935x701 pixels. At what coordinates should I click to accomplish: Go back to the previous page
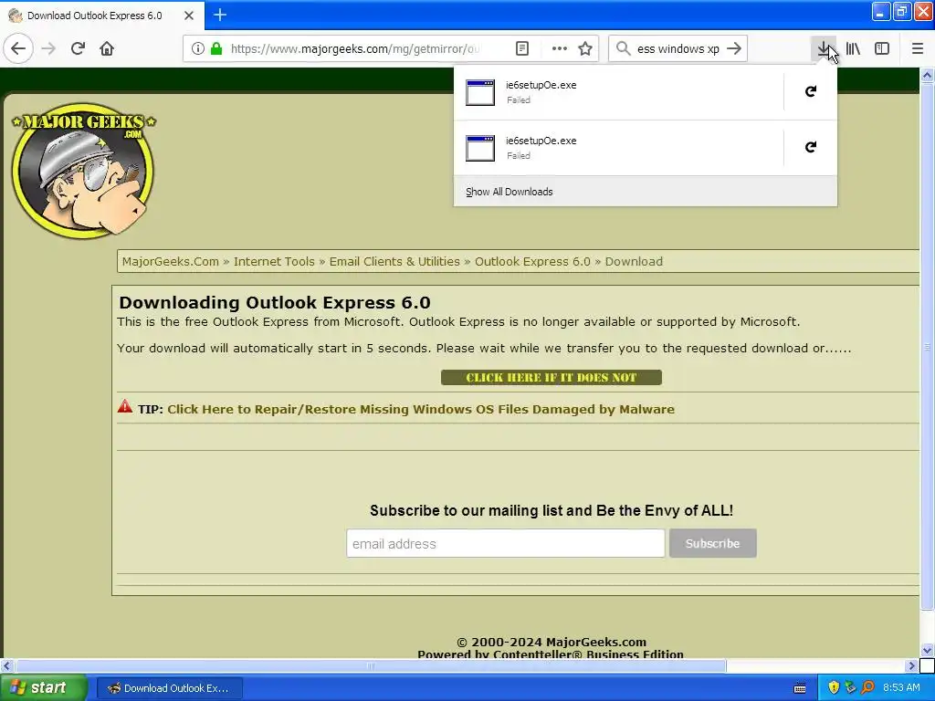pyautogui.click(x=18, y=49)
